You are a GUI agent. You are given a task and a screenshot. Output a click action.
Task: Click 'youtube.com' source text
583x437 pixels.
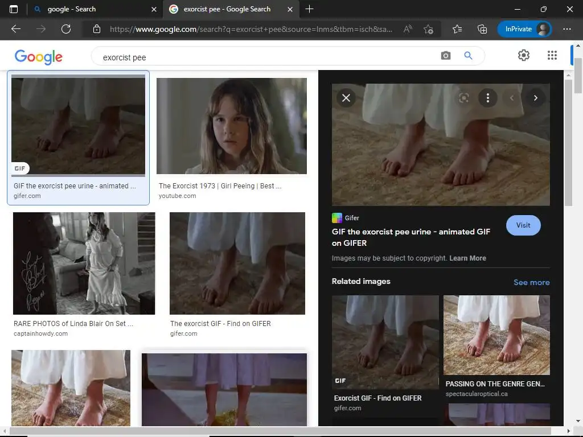178,196
